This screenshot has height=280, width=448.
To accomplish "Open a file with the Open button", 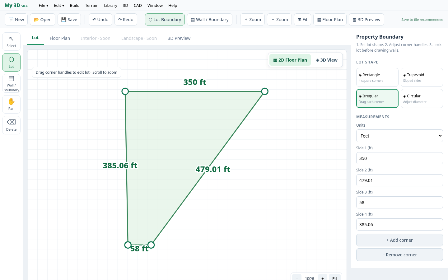I will click(x=43, y=19).
